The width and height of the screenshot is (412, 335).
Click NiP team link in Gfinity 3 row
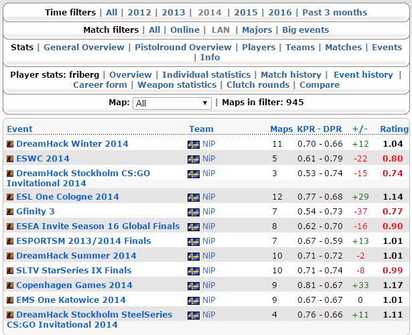(x=208, y=211)
